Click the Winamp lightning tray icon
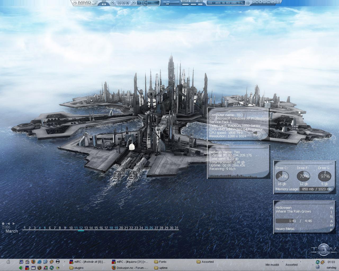 tap(322, 262)
